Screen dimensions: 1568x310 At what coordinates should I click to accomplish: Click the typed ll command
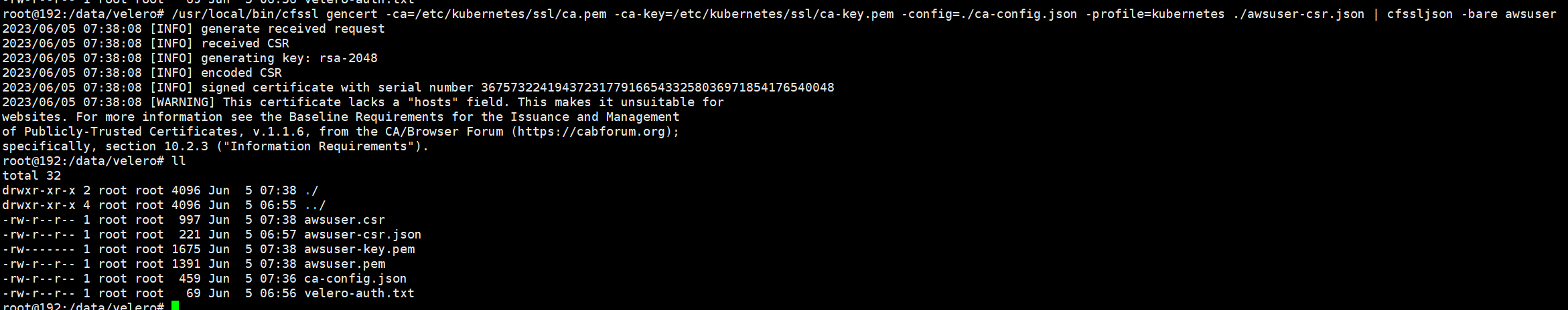click(x=179, y=161)
